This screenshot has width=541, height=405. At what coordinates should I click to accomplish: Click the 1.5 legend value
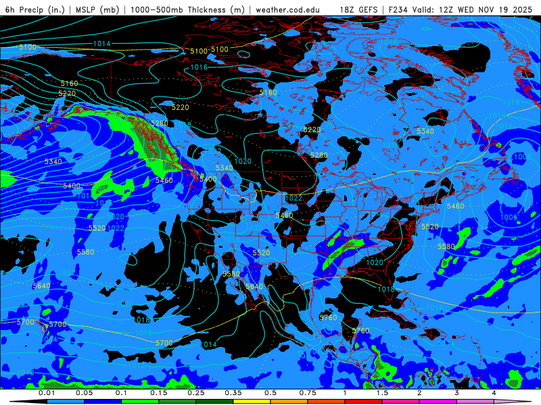click(382, 393)
